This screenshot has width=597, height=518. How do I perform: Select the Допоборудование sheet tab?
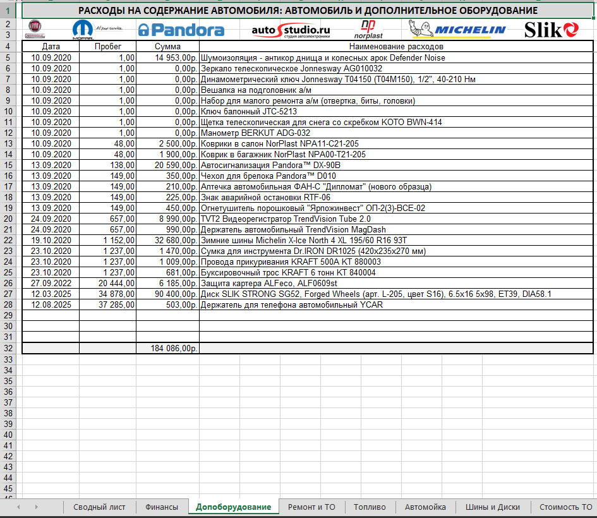[233, 507]
